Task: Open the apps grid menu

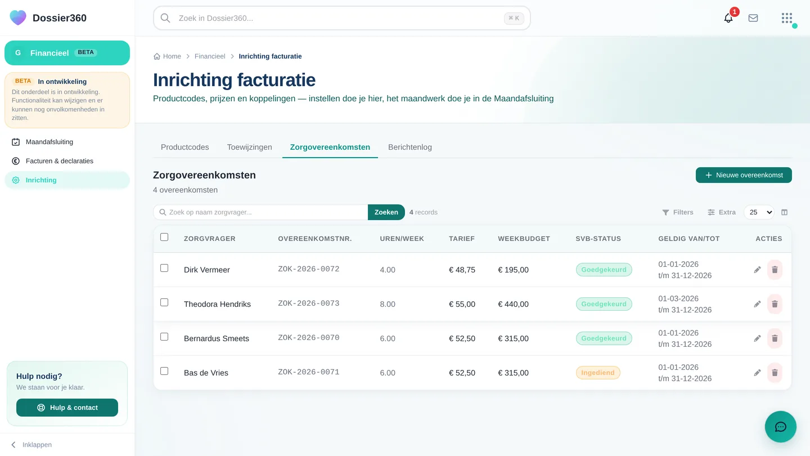Action: click(x=787, y=18)
